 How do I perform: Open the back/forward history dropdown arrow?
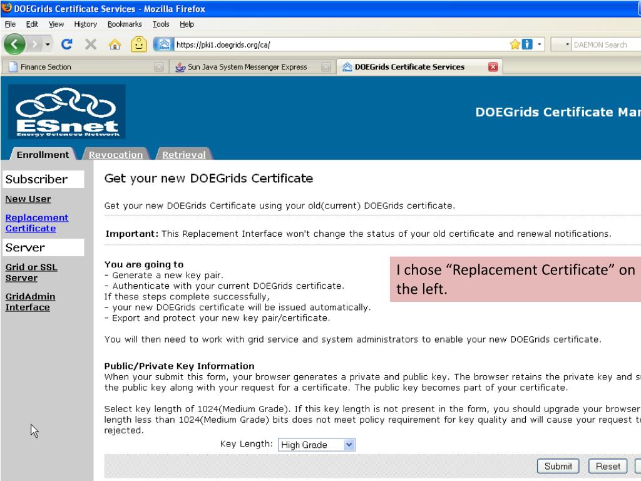(x=48, y=44)
